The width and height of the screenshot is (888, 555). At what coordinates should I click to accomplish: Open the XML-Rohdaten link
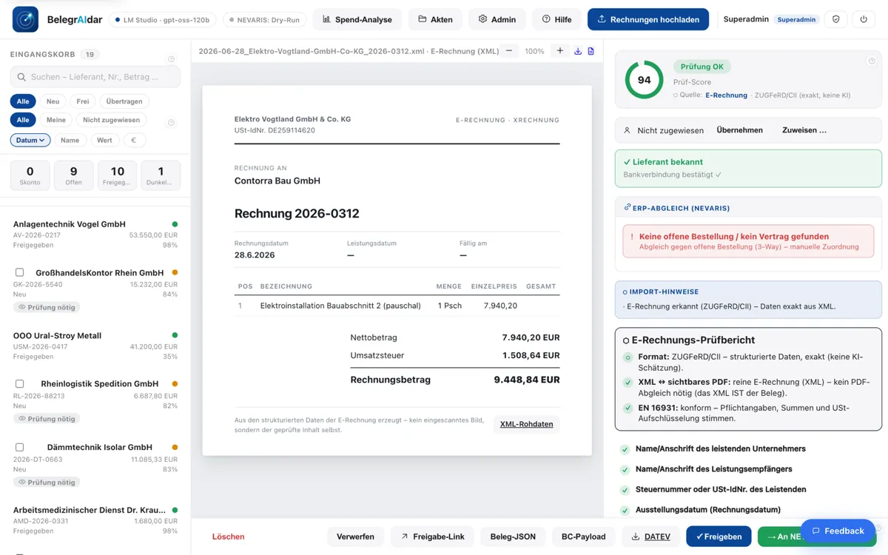pos(527,424)
